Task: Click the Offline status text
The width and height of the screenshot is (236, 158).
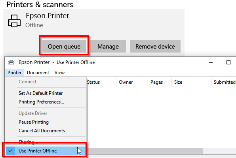Action: pyautogui.click(x=34, y=25)
